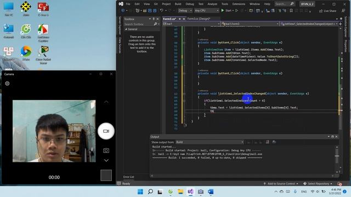Screen dimensions: 351x197
Task: Open the Show output from Build dropdown
Action: click(210, 142)
